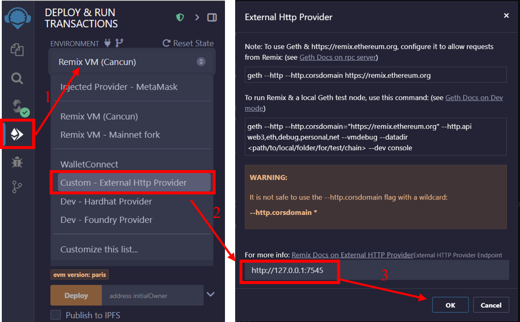Viewport: 520px width, 322px height.
Task: Open the Debugger bug icon
Action: (17, 162)
